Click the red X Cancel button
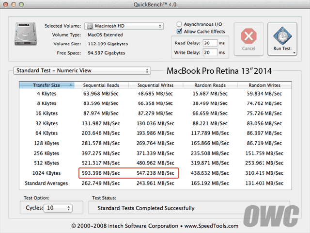Image resolution: width=310 pixels, height=233 pixels. pyautogui.click(x=248, y=39)
